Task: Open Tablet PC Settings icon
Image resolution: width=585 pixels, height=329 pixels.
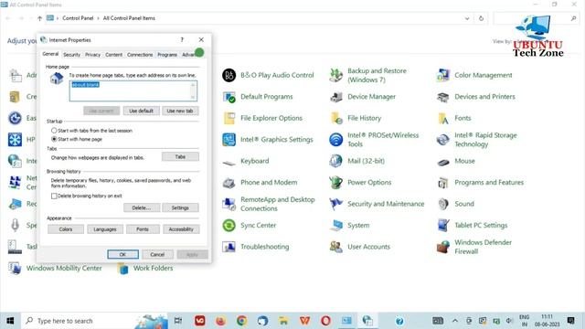Action: (x=443, y=226)
